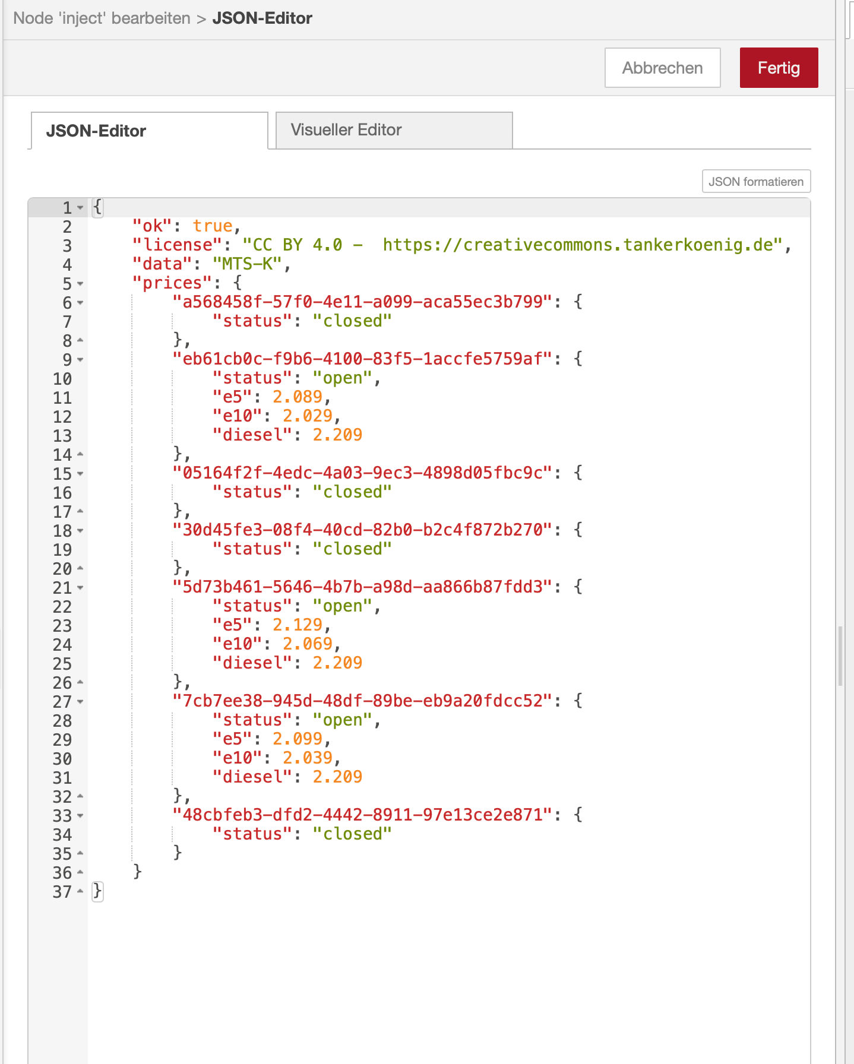854x1064 pixels.
Task: Click the e5 value 2.099
Action: point(298,739)
